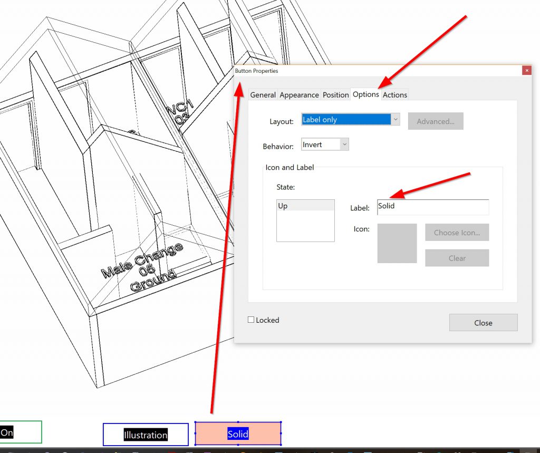Screen dimensions: 540x453
Task: Click the Layout dropdown arrow
Action: [x=395, y=120]
